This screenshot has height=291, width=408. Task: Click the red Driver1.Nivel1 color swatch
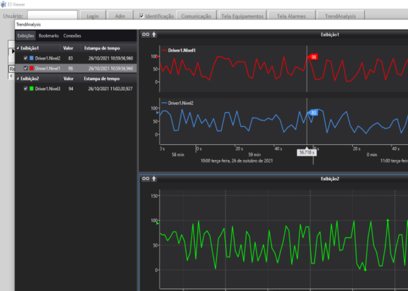tap(31, 68)
